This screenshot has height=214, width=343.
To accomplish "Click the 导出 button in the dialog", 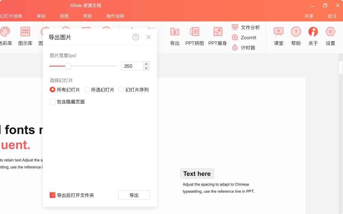I will 134,195.
